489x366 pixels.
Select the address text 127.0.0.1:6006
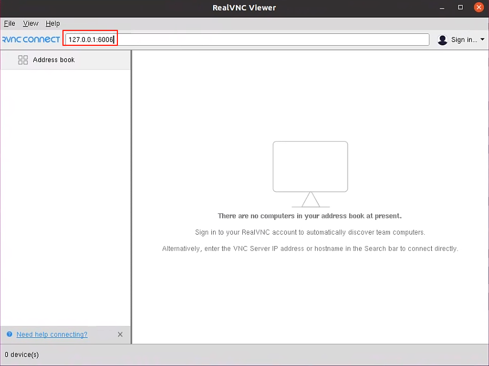[x=89, y=38]
